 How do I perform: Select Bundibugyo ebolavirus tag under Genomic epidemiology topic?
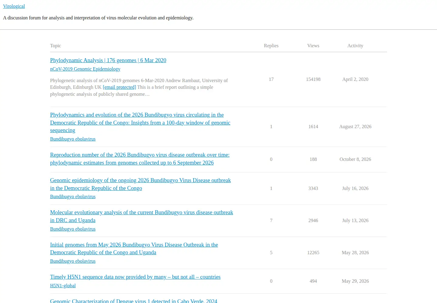pyautogui.click(x=73, y=197)
